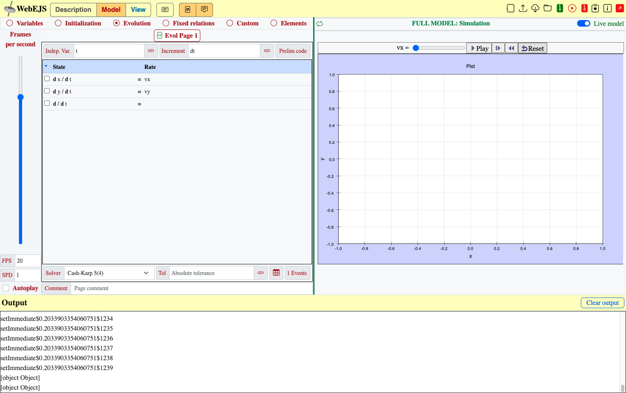Click the green refresh icon beside FULL MODEL
The width and height of the screenshot is (626, 393).
pyautogui.click(x=319, y=24)
